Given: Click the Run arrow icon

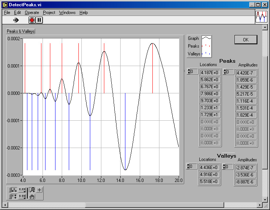Looking at the screenshot, I should (16, 20).
